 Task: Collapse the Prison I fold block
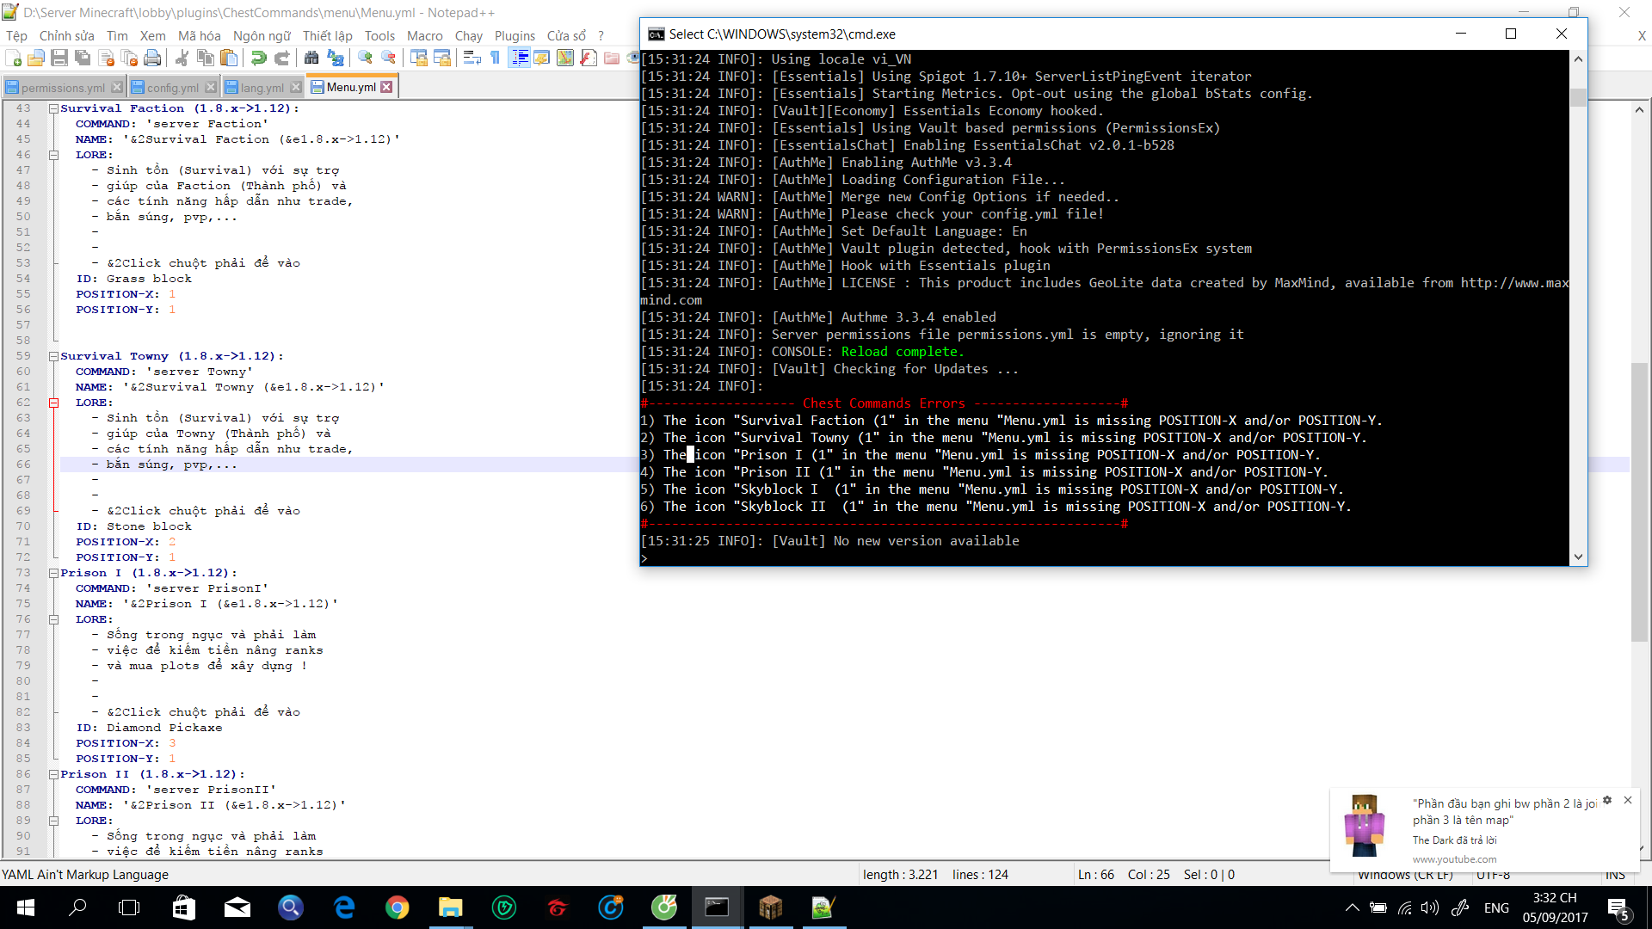53,573
